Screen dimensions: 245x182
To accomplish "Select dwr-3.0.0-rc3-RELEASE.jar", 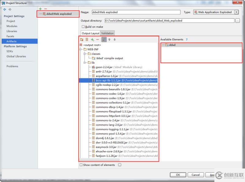I will 112,142.
